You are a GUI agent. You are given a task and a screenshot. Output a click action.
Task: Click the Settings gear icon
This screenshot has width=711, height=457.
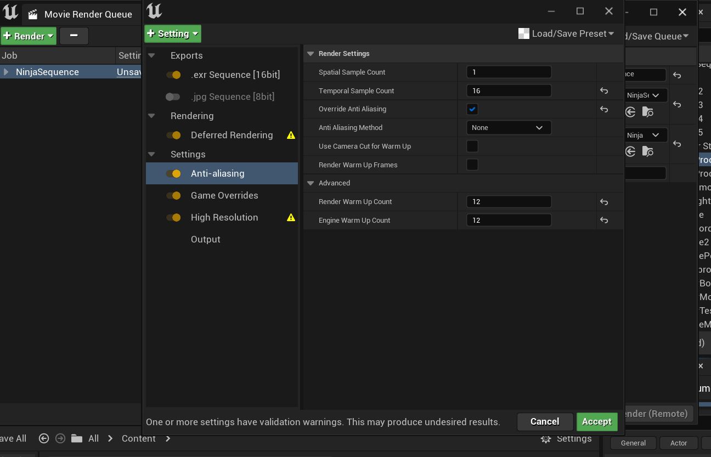coord(546,439)
